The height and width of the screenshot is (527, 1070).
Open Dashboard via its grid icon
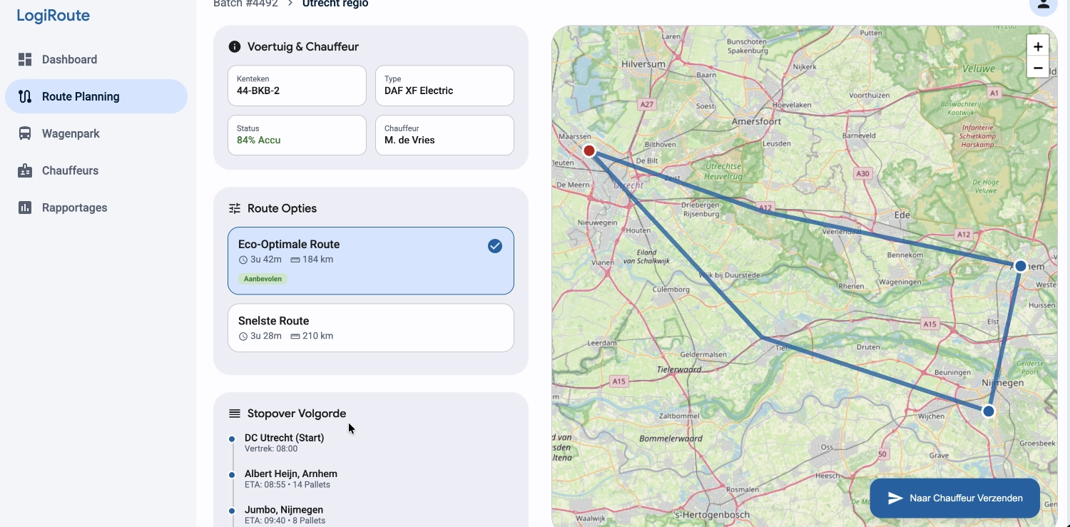(x=25, y=59)
